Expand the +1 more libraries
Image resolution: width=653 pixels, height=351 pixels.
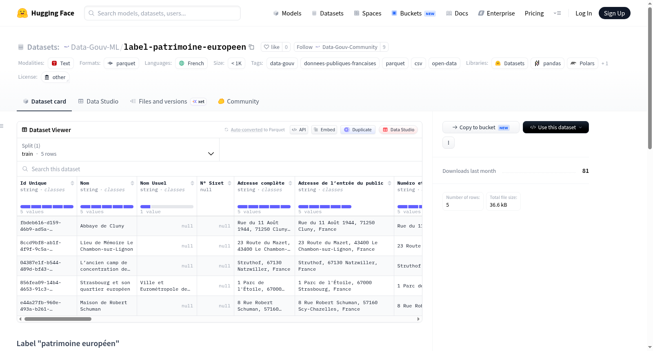coord(604,64)
